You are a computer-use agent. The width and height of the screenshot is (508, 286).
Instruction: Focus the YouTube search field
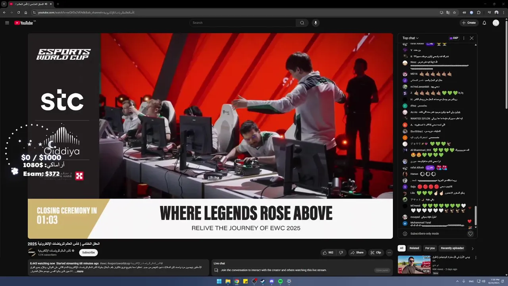coord(242,23)
